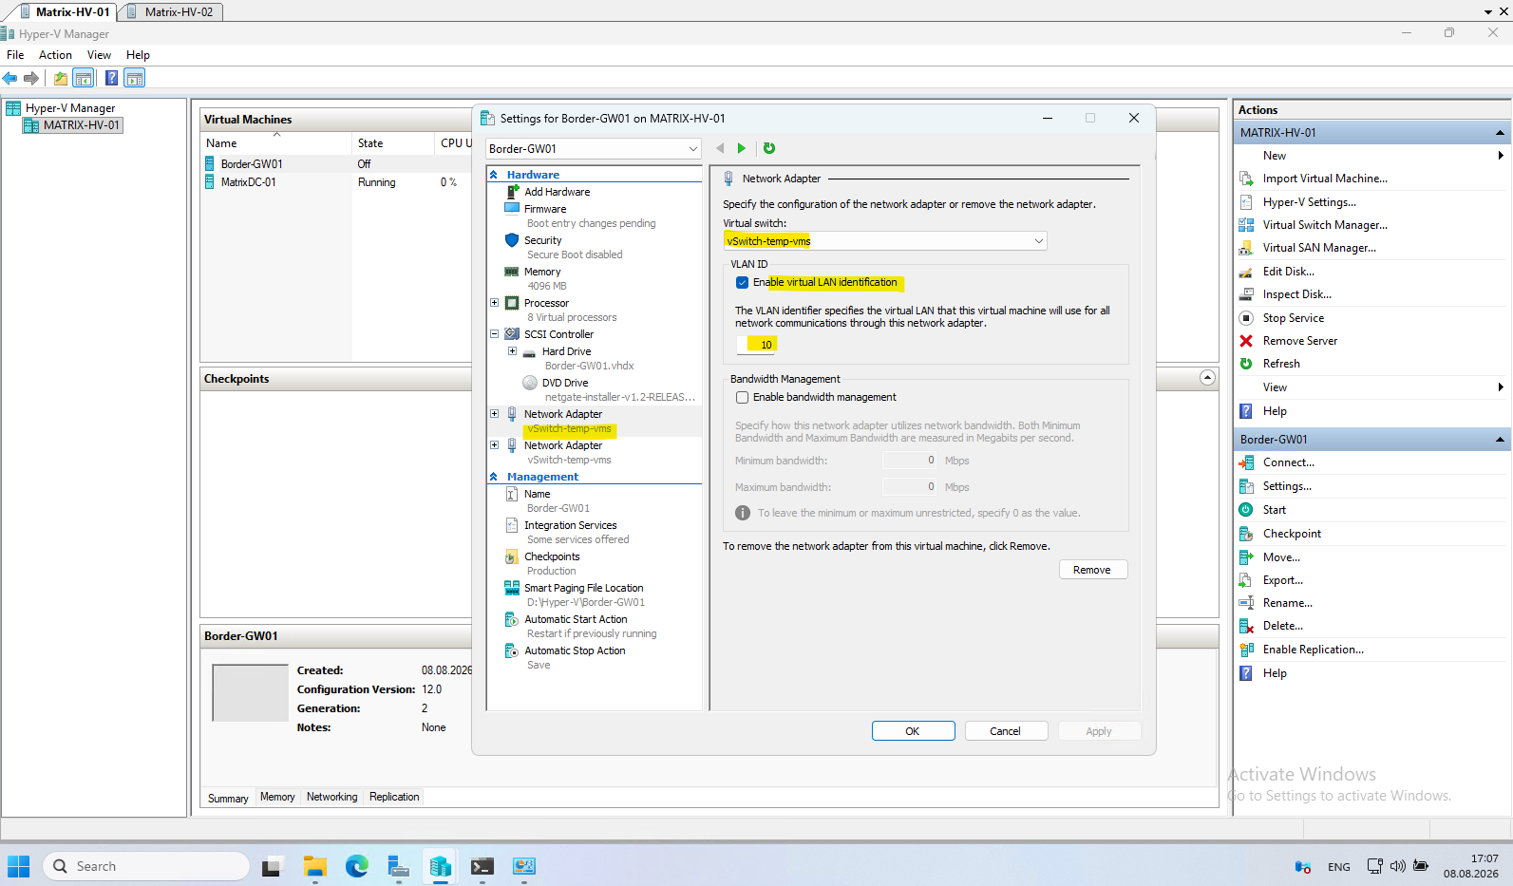Collapse the SCSI Controller node
1513x886 pixels.
pos(494,334)
